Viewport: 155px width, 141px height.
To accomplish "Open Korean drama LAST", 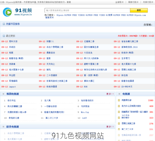I will [85, 118].
